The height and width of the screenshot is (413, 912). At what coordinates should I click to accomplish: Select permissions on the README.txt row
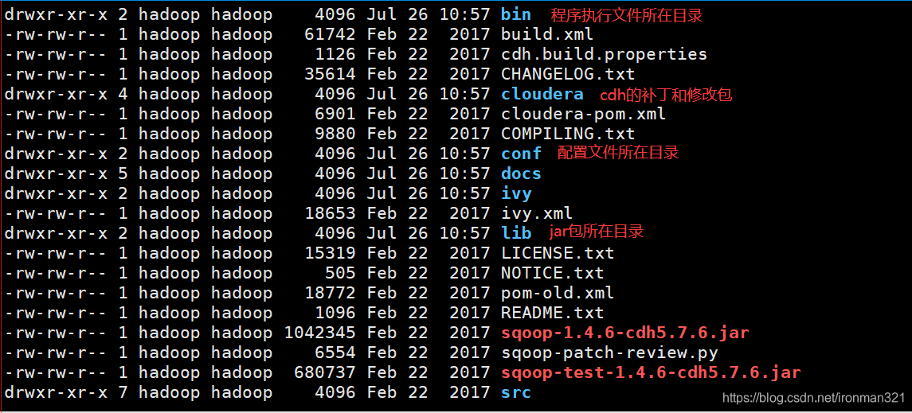click(56, 313)
